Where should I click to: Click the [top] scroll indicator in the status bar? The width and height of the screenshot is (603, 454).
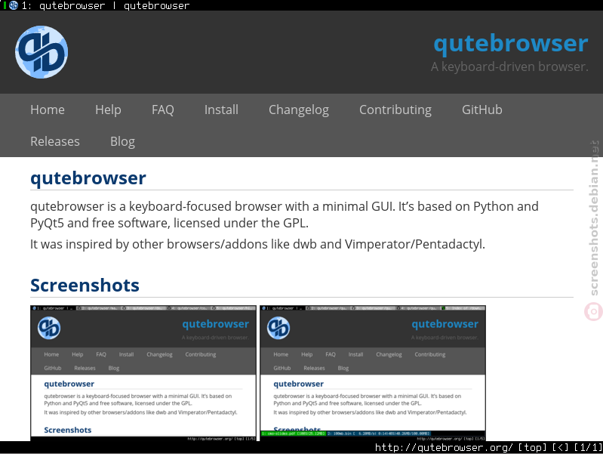532,447
